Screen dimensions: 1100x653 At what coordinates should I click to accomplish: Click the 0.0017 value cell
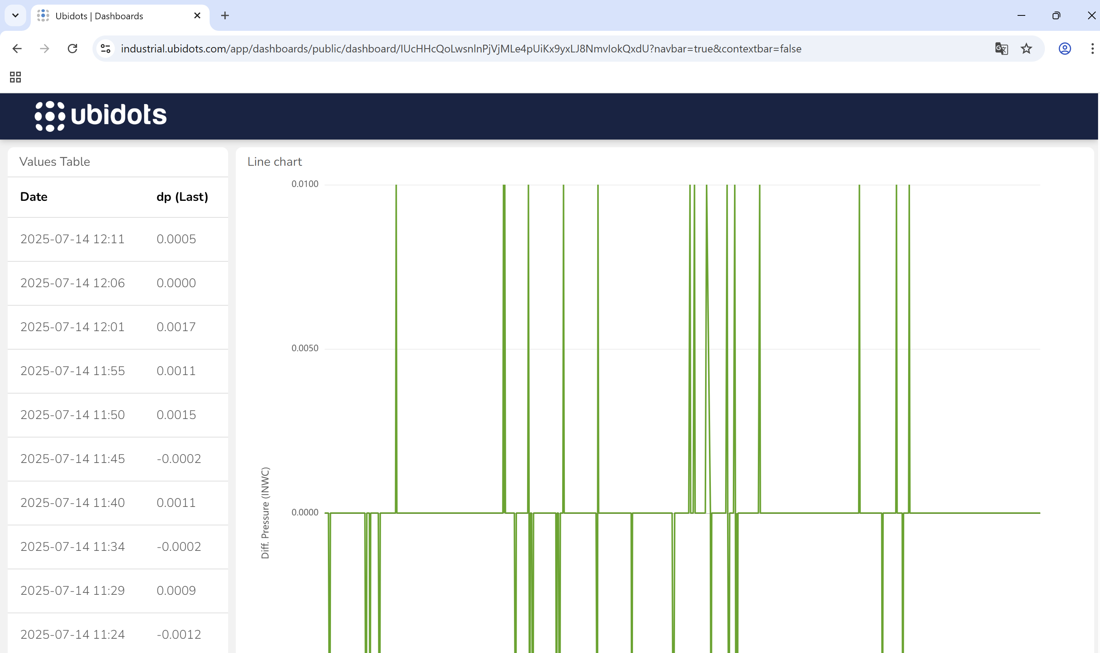click(x=176, y=327)
